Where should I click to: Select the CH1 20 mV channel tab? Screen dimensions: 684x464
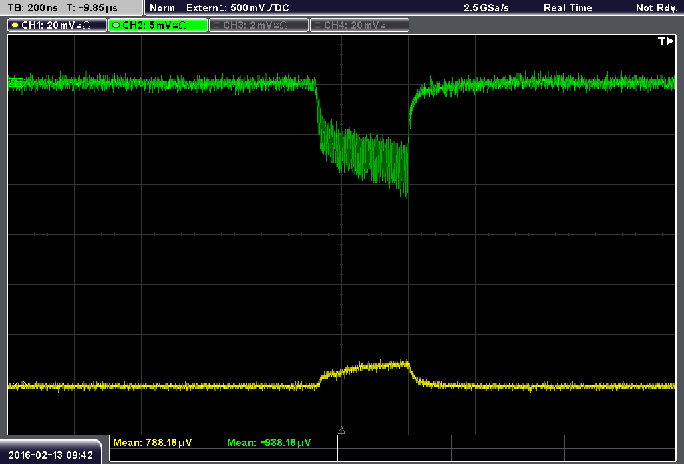[x=57, y=25]
